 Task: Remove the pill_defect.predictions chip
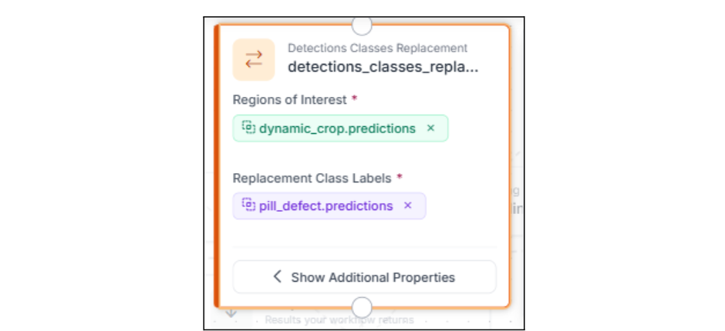point(408,206)
